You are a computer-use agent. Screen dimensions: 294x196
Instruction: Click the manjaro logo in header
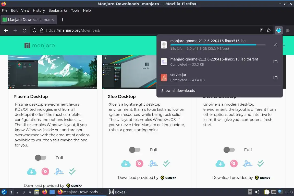coord(40,45)
